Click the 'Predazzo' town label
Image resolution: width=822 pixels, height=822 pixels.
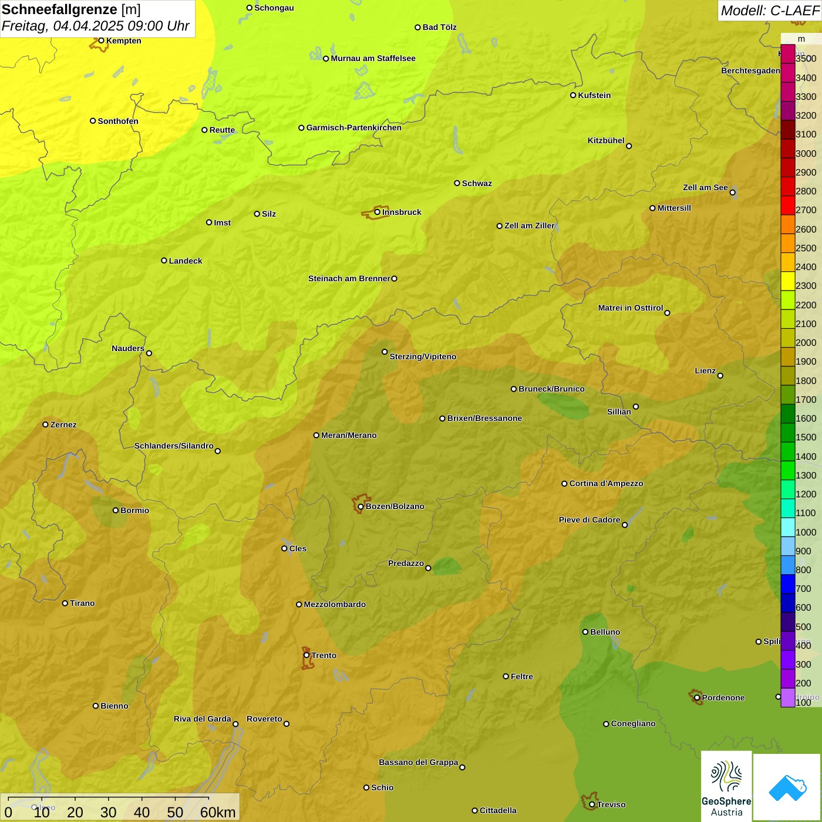(406, 563)
